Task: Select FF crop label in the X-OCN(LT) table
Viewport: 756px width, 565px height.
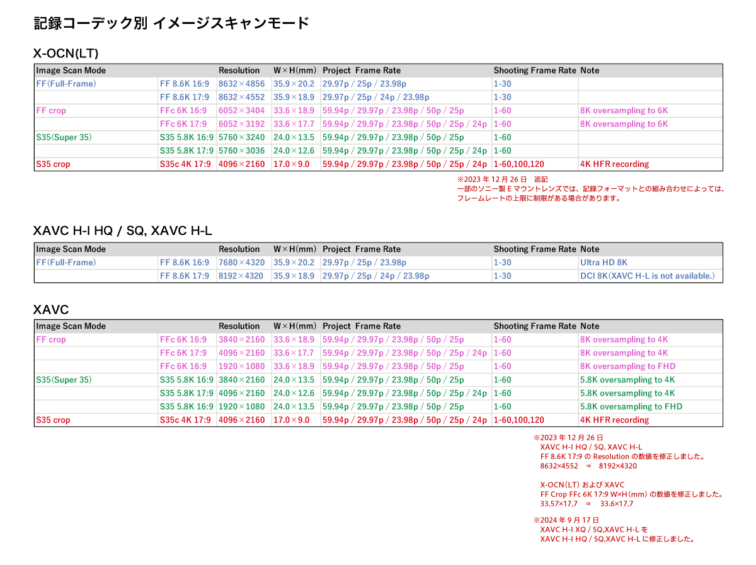Action: [x=51, y=111]
